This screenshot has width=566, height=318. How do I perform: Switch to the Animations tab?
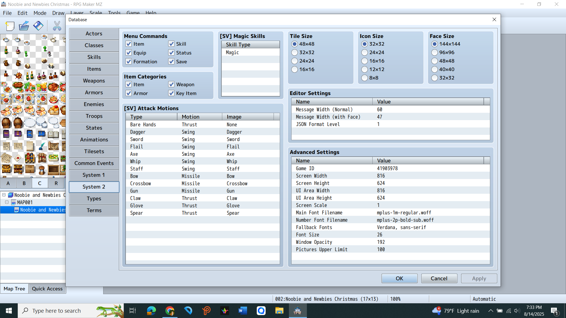[x=94, y=140]
